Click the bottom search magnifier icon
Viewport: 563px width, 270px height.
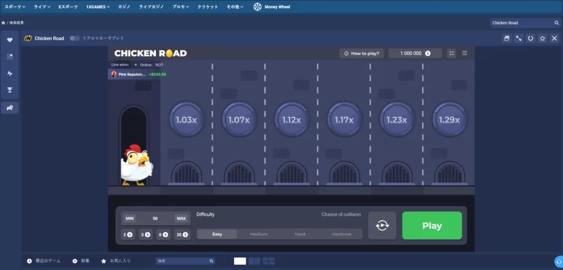[x=212, y=261]
